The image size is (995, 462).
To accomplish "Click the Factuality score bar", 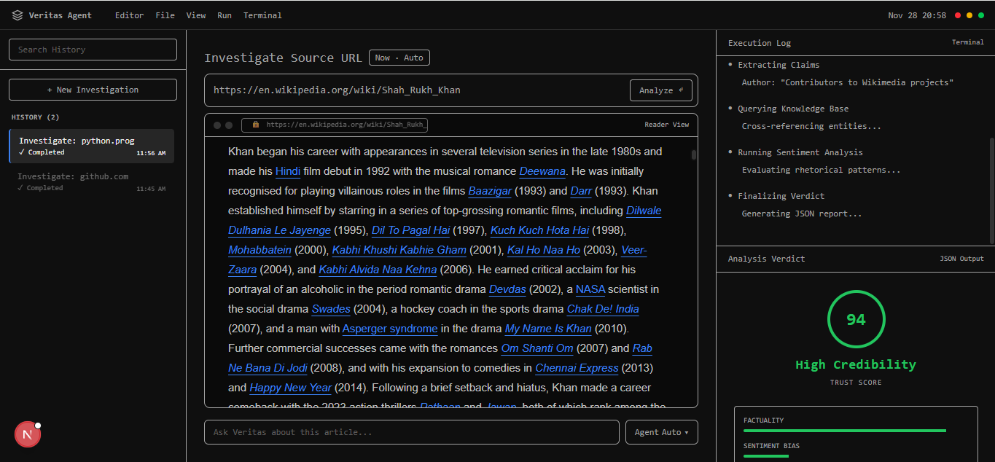I will pos(844,431).
